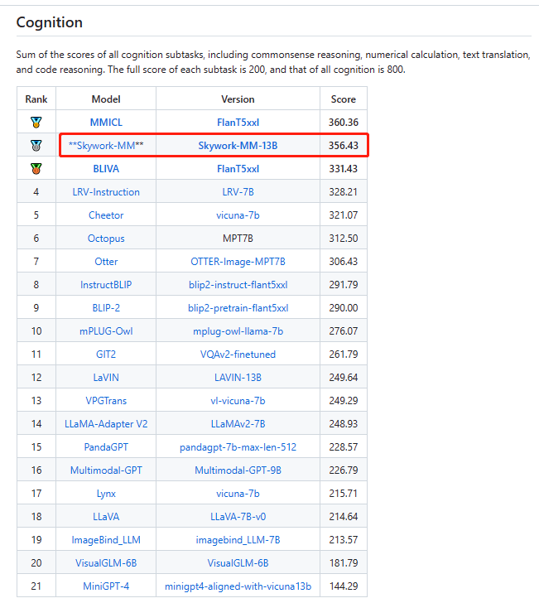The height and width of the screenshot is (603, 539).
Task: Click the Cognition section heading
Action: pos(49,22)
